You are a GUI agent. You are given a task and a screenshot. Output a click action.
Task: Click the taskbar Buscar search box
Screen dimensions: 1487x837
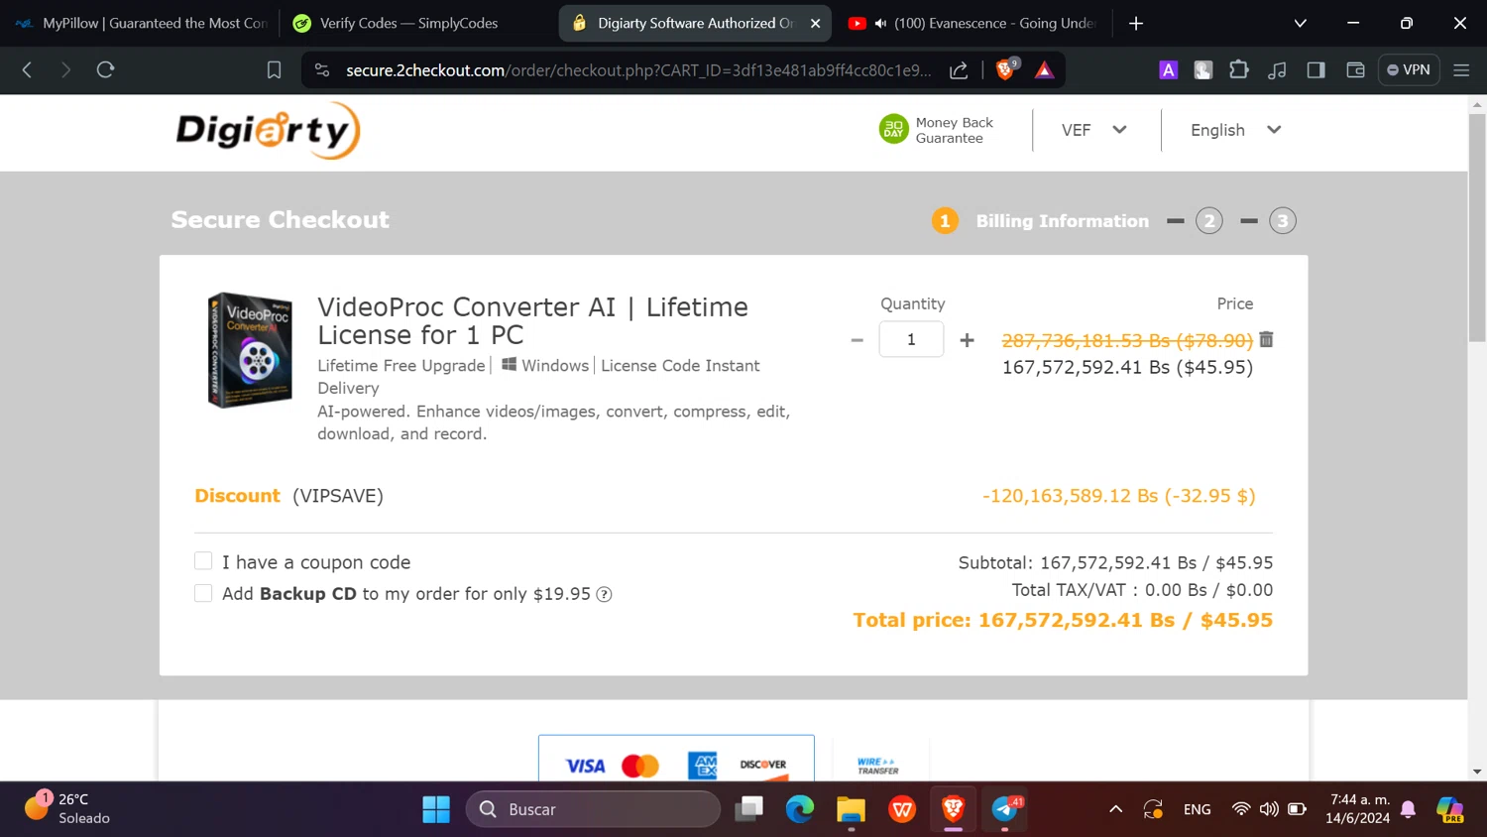pos(593,809)
